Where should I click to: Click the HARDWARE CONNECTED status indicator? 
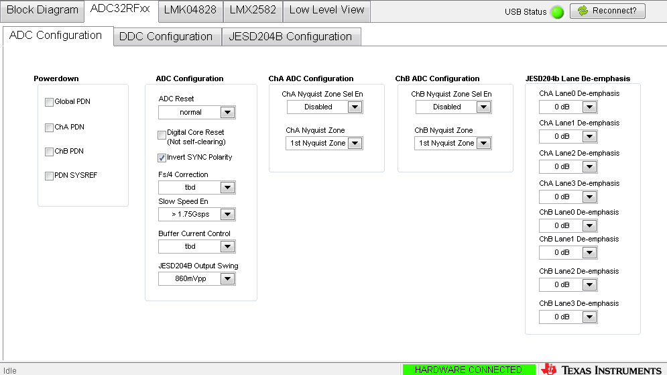[x=469, y=370]
